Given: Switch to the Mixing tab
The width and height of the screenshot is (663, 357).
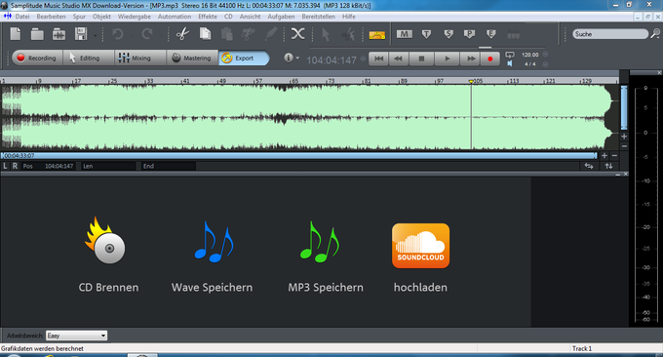Looking at the screenshot, I should point(140,58).
